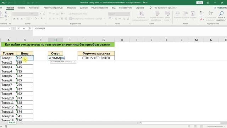The width and height of the screenshot is (227, 128).
Task: Open the Вставка ribbon tab
Action: tap(21, 8)
